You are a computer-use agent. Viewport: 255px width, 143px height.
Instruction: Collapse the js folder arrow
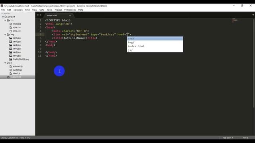[5, 63]
